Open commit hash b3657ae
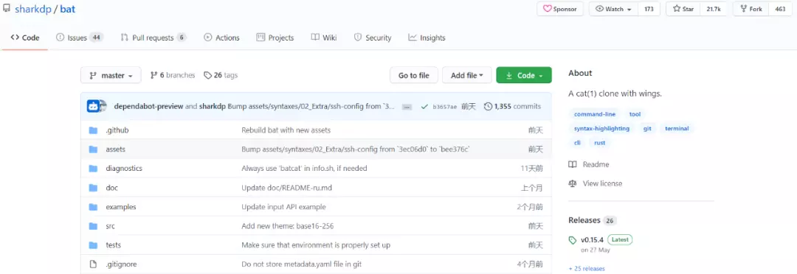 pos(445,107)
